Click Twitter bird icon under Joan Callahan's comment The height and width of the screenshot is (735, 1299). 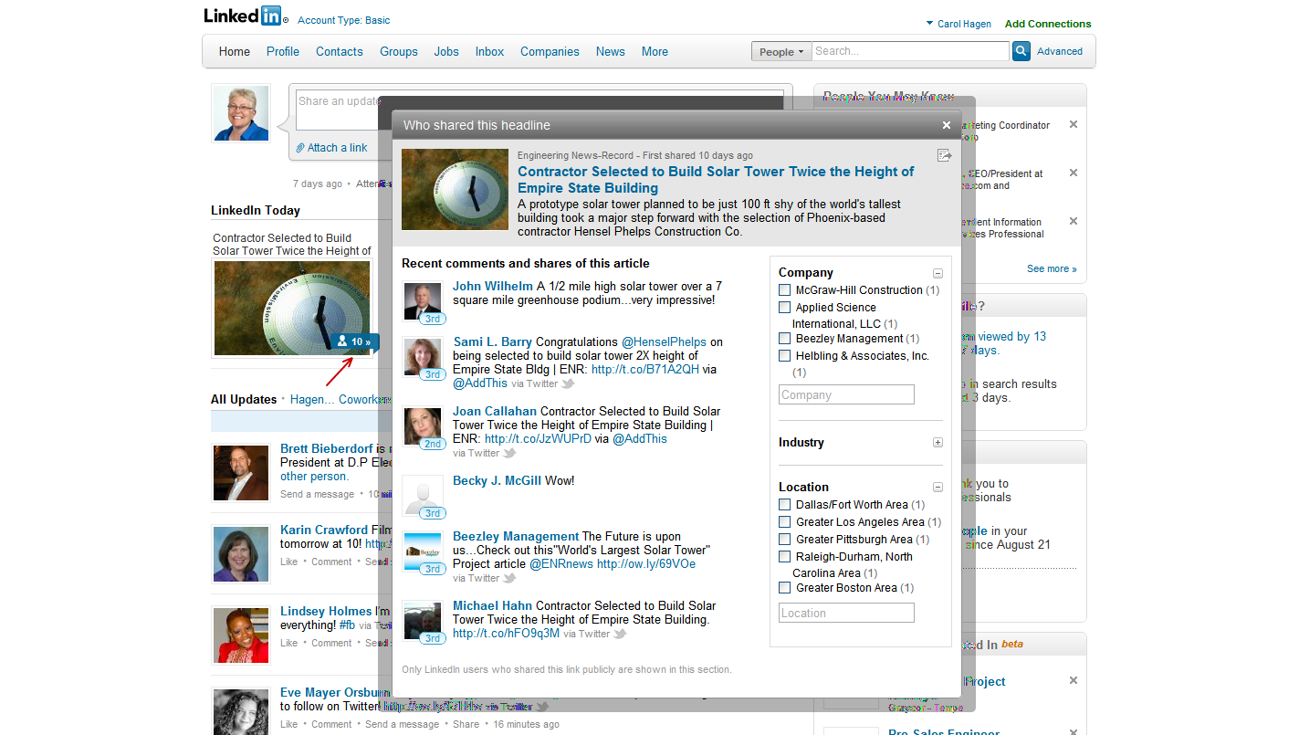pos(509,453)
